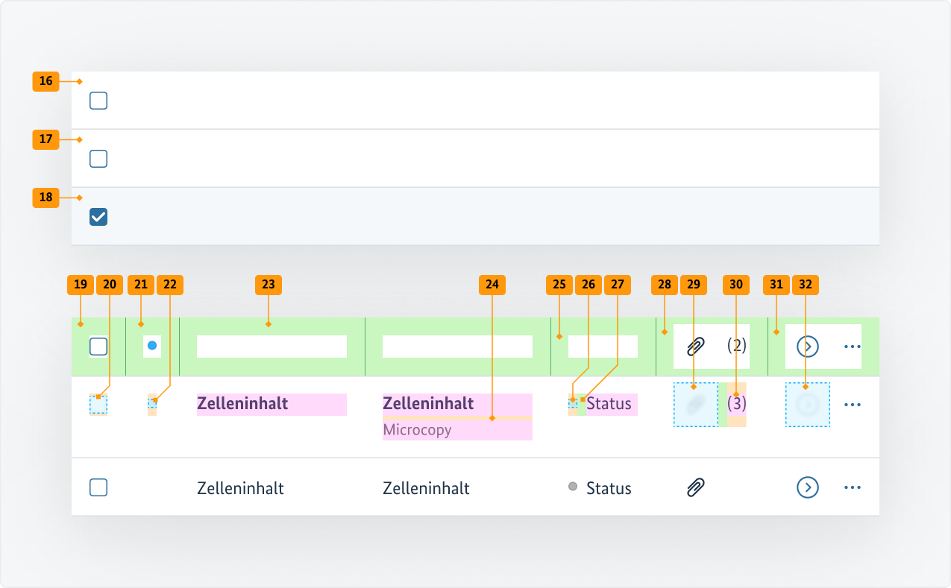Click the paperclip icon in the highlighted row
This screenshot has height=588, width=951.
(694, 404)
